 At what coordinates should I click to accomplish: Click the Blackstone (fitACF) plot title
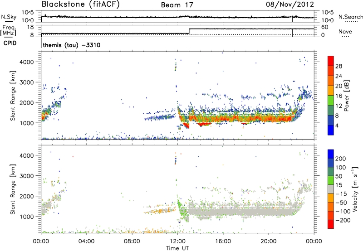pyautogui.click(x=81, y=4)
